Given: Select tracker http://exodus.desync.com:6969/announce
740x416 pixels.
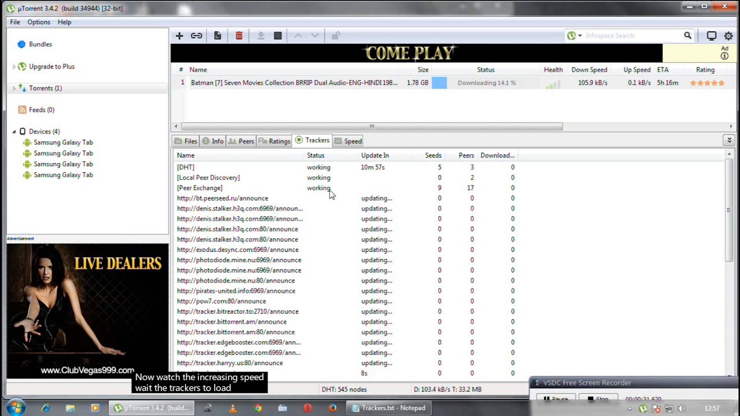Looking at the screenshot, I should pos(347,250).
